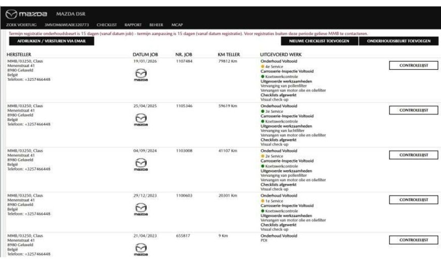This screenshot has height=263, width=441.
Task: Click Mazda emblem beside the 21/04/2023 job
Action: [x=141, y=249]
